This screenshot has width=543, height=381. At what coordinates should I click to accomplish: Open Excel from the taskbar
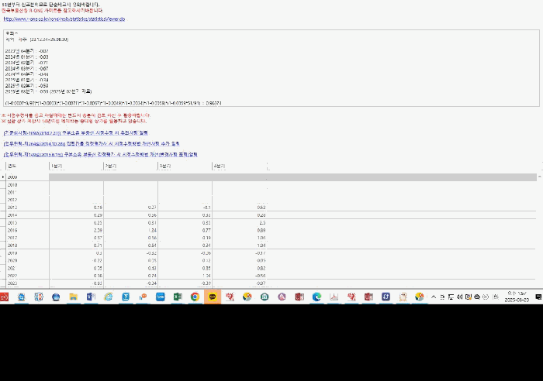pyautogui.click(x=178, y=297)
